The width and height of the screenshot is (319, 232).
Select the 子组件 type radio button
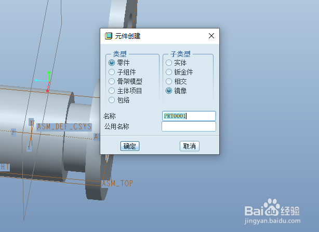pos(112,72)
